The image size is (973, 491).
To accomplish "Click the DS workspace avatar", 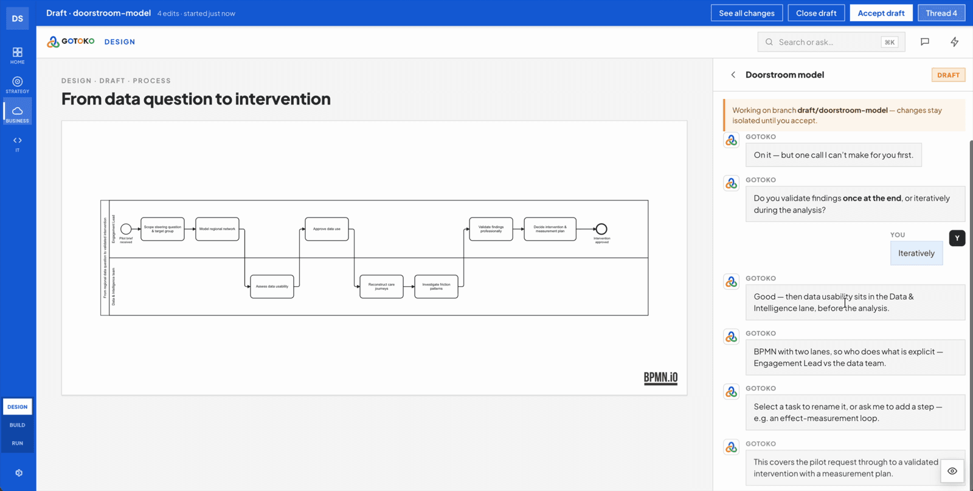I will coord(18,18).
